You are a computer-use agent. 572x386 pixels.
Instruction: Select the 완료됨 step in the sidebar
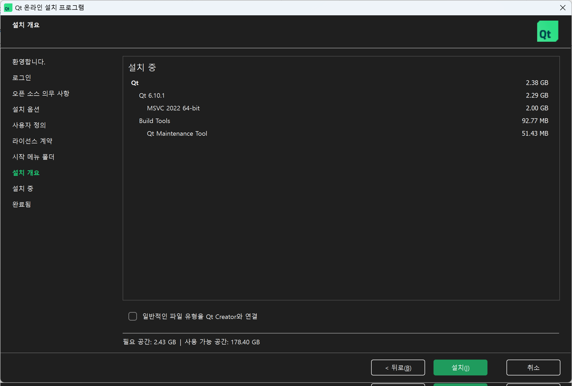pyautogui.click(x=22, y=204)
